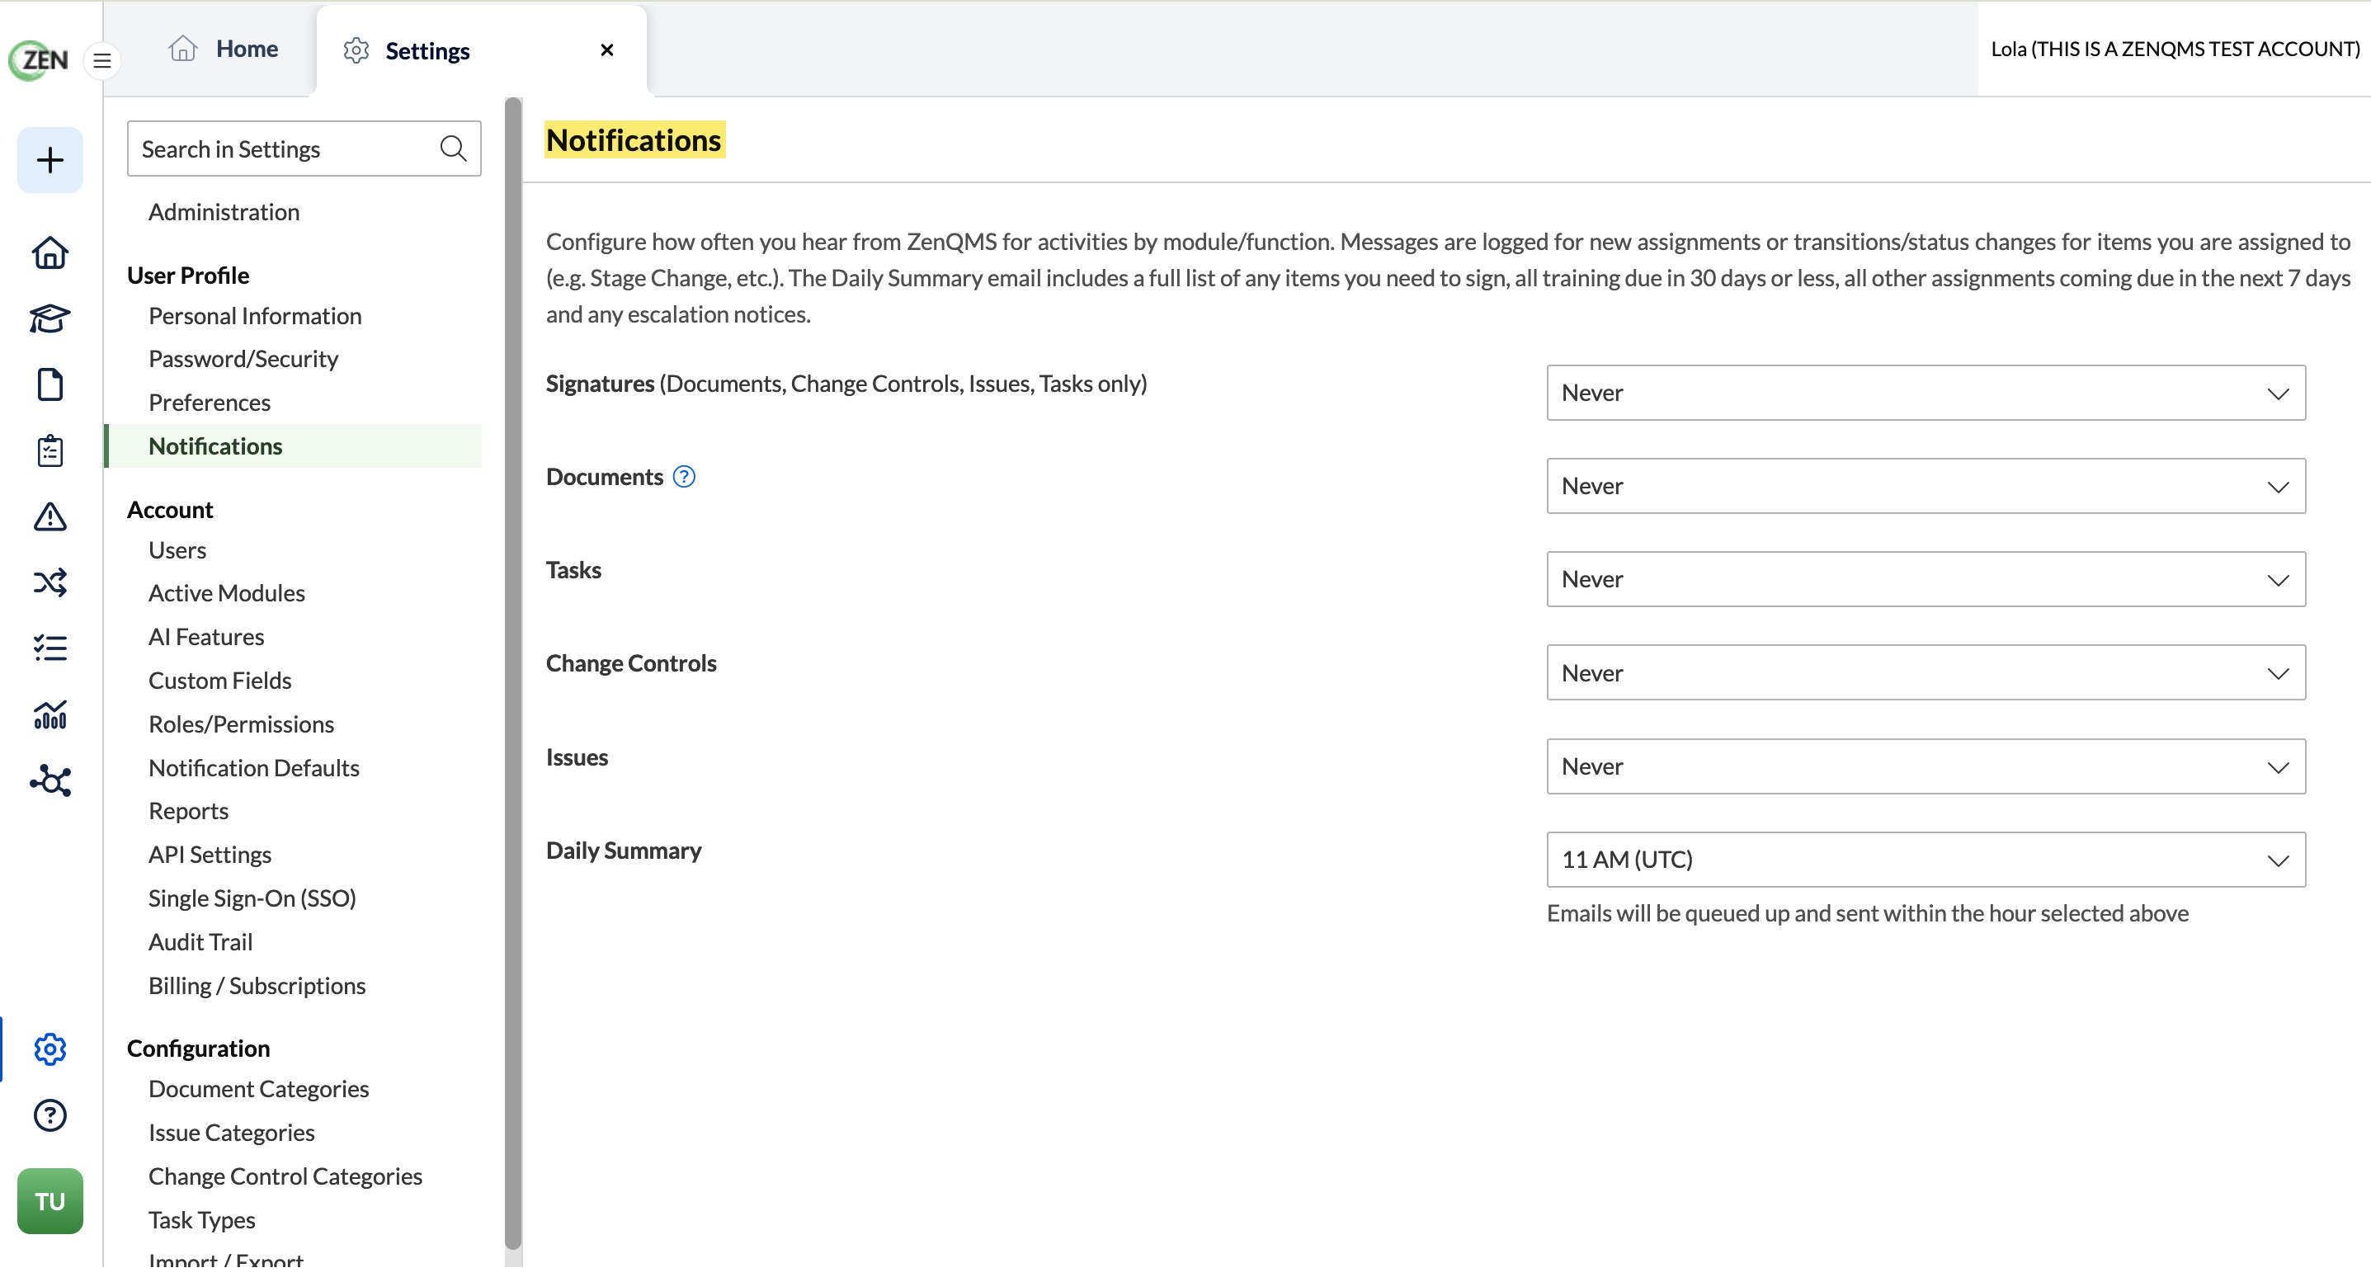Switch to the Home tab
Viewport: 2371px width, 1282px height.
coord(223,49)
